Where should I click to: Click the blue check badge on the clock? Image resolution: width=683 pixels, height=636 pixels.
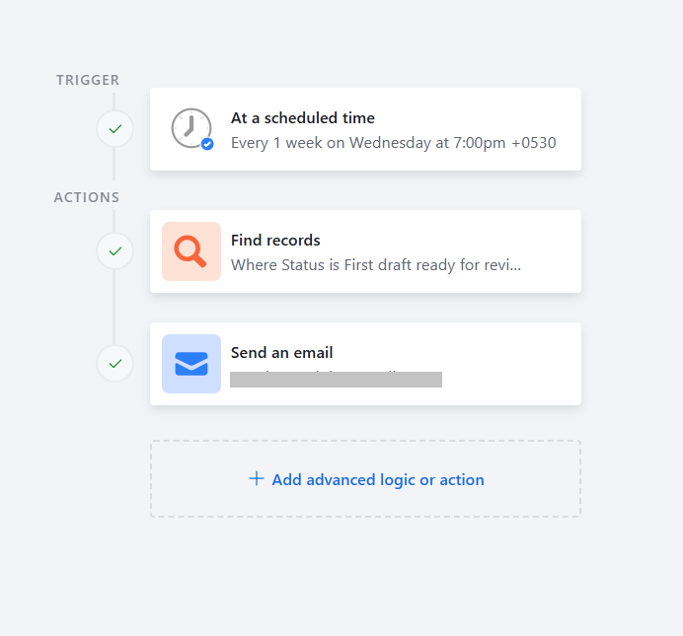click(207, 144)
